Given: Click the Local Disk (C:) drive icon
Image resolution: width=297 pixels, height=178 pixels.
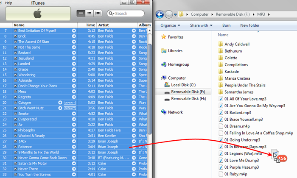Looking at the screenshot, I should [167, 85].
